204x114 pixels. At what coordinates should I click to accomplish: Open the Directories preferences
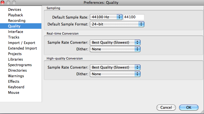[18, 71]
